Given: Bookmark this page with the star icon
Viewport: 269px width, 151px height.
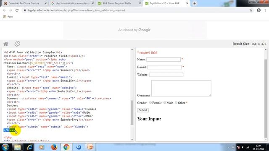Looking at the screenshot, I should pyautogui.click(x=251, y=10).
